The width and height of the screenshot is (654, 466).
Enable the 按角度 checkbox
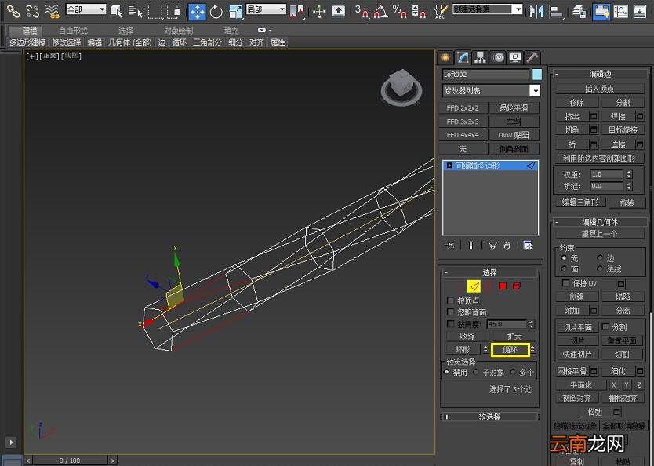pos(450,324)
